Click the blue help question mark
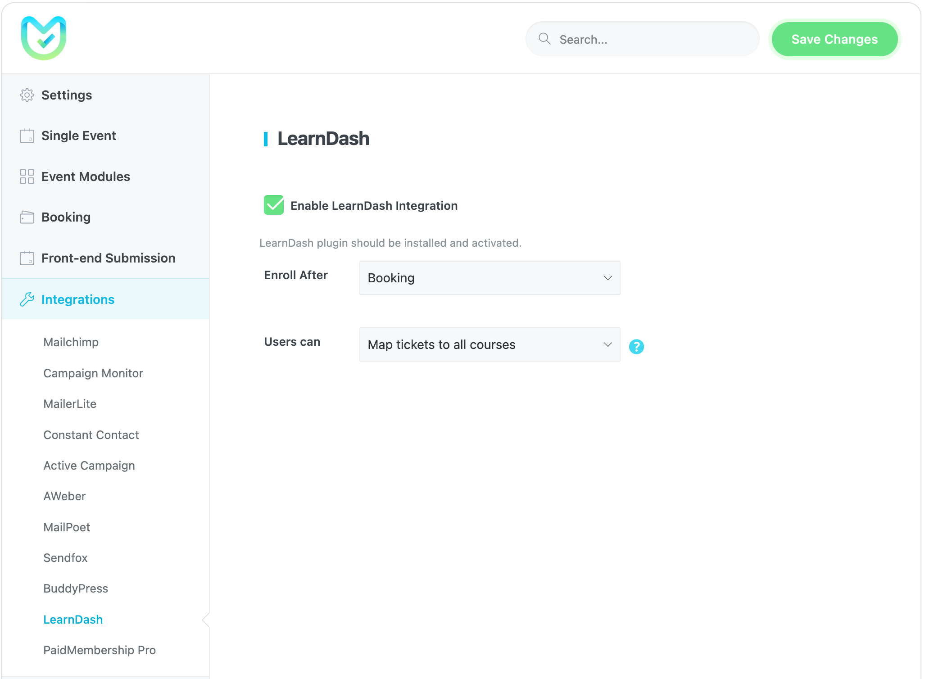 point(636,346)
